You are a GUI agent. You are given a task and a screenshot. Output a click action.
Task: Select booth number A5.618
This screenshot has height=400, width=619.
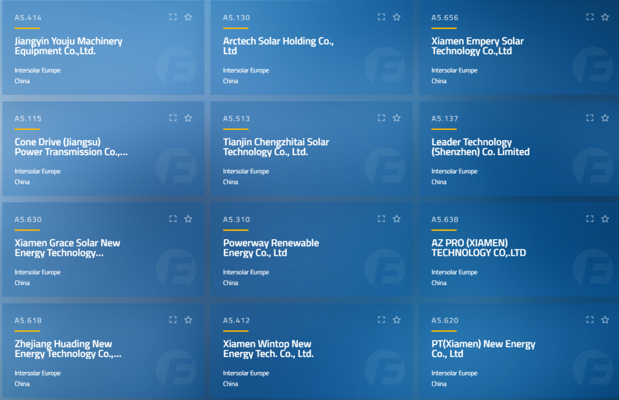click(28, 320)
